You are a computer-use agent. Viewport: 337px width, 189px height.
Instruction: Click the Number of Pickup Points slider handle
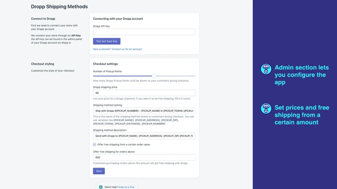tap(154, 76)
